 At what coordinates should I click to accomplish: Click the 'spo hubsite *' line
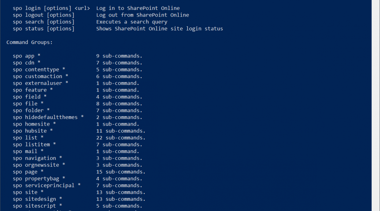(33, 131)
